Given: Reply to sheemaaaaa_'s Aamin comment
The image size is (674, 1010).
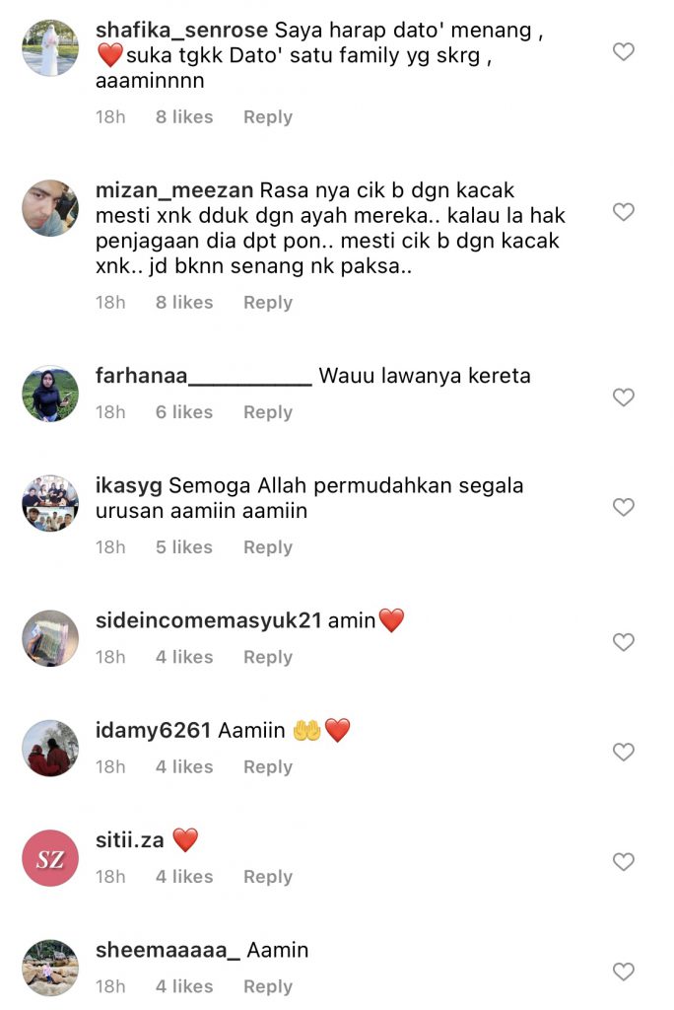Looking at the screenshot, I should (268, 986).
